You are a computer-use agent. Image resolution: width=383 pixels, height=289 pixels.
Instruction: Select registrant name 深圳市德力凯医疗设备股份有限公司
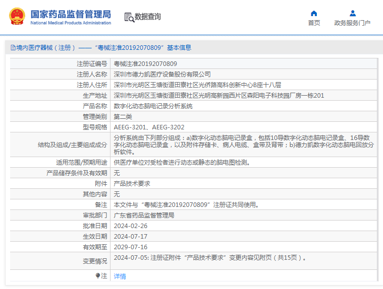(x=162, y=75)
